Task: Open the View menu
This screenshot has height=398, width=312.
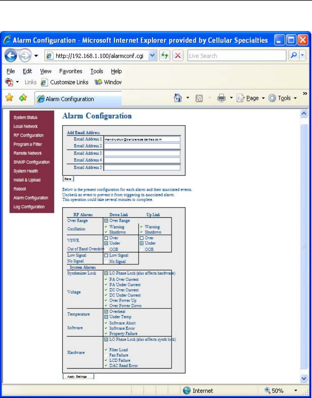Action: [46, 71]
